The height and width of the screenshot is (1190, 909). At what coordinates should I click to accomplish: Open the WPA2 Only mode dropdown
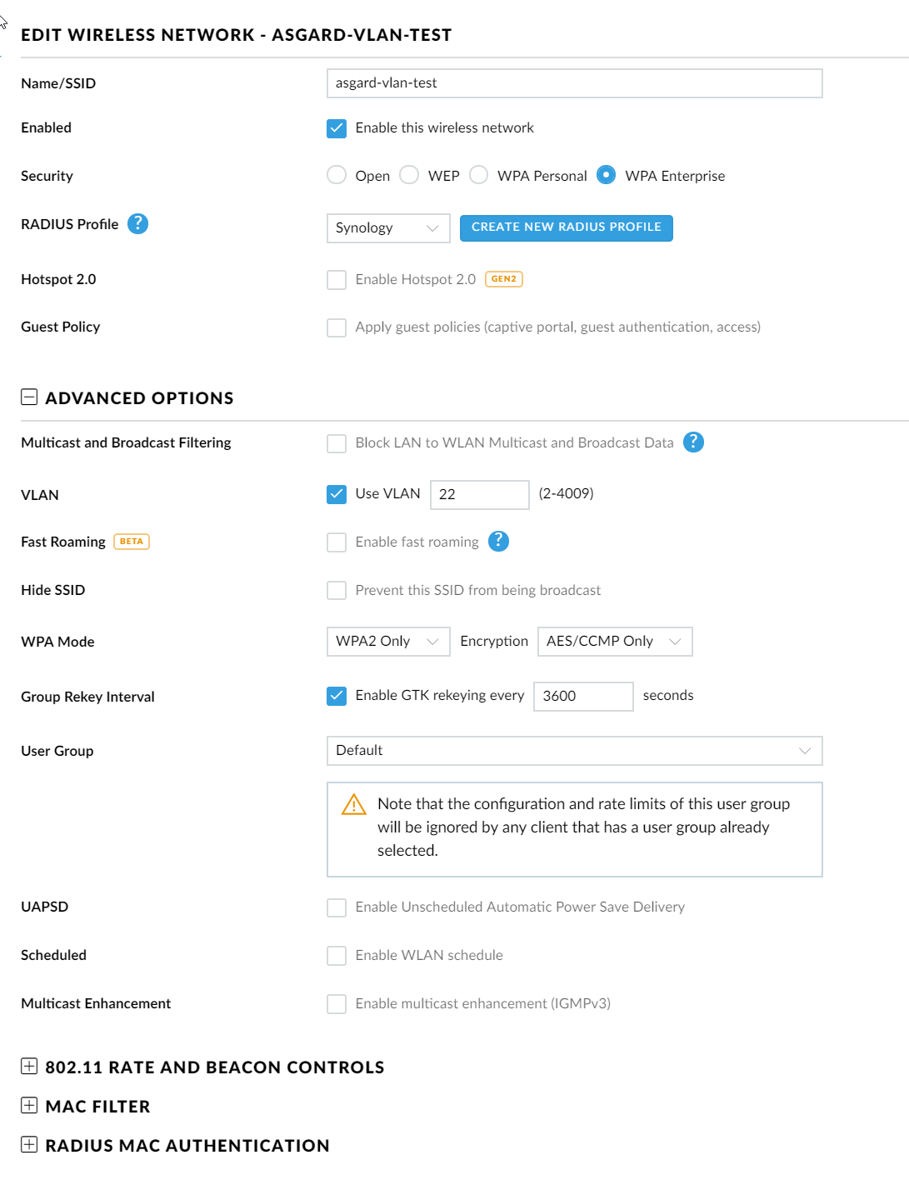click(x=387, y=642)
